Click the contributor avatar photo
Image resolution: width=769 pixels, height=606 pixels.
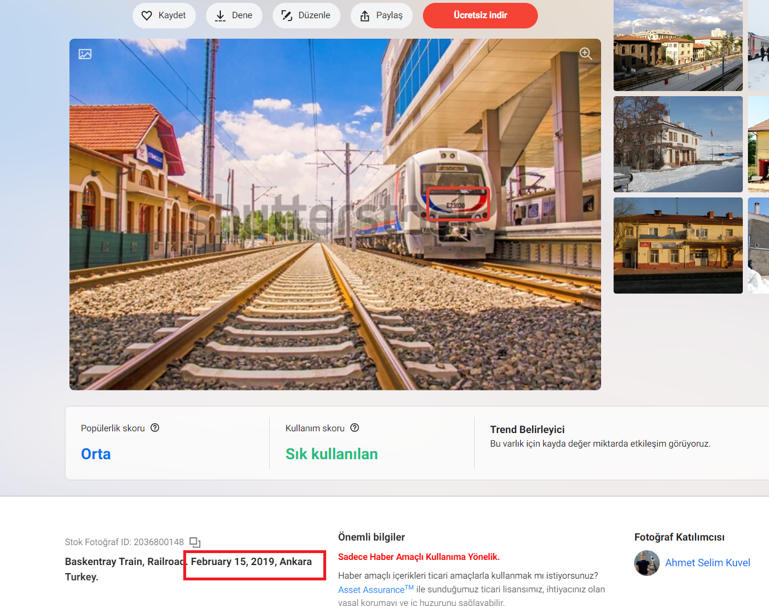647,563
